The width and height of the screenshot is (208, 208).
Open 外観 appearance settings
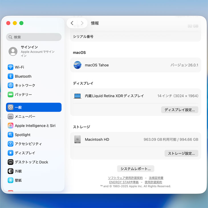pos(18,171)
